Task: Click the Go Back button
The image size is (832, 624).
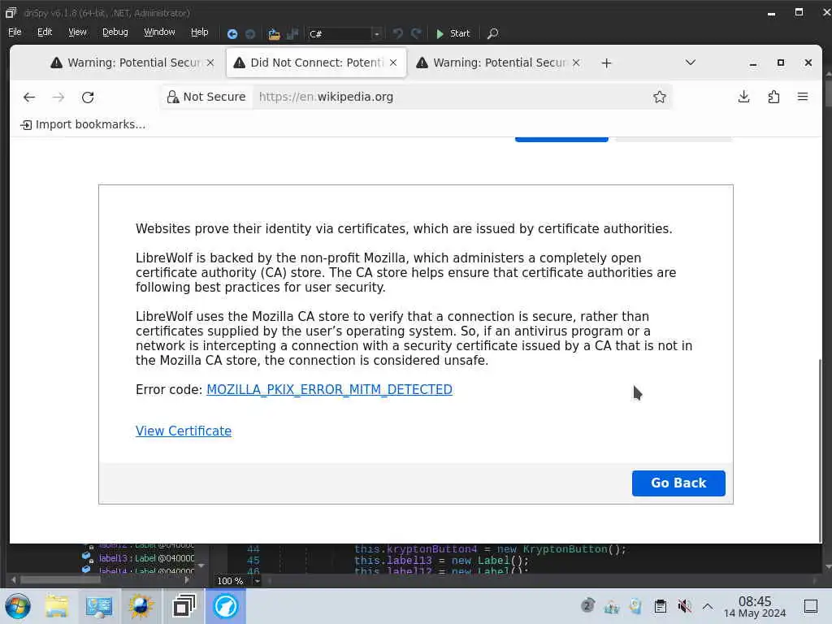Action: click(678, 483)
